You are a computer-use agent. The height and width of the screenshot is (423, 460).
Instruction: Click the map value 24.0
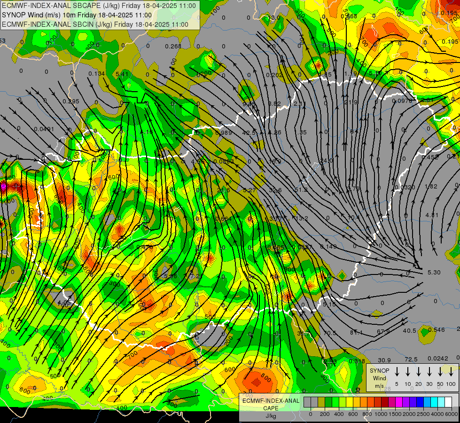click(x=326, y=161)
